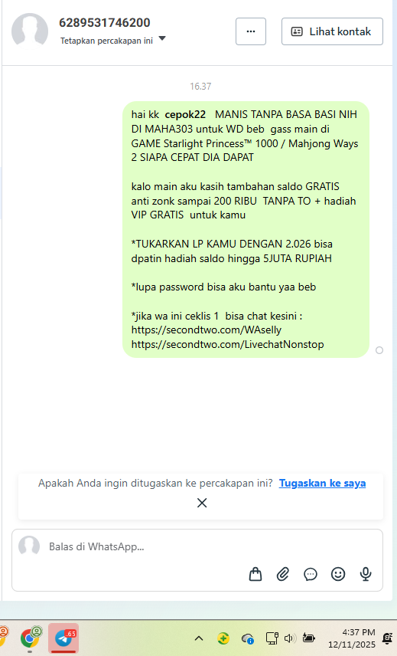Open Telegram in the taskbar

[63, 638]
